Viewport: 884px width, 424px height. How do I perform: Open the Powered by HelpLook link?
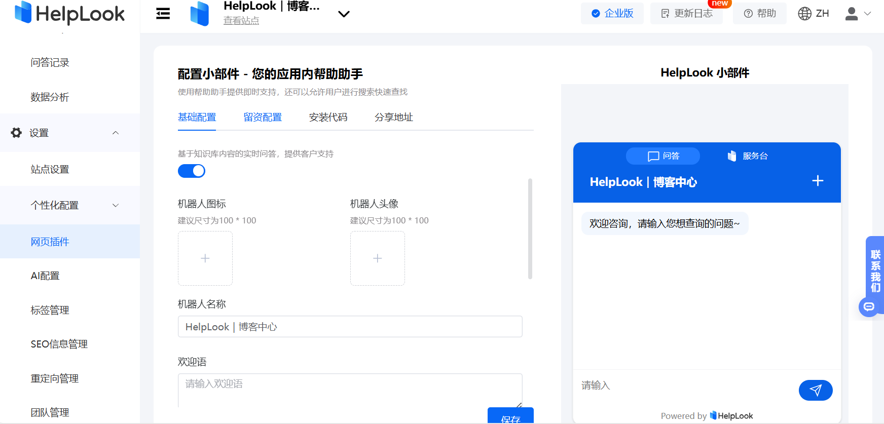707,416
